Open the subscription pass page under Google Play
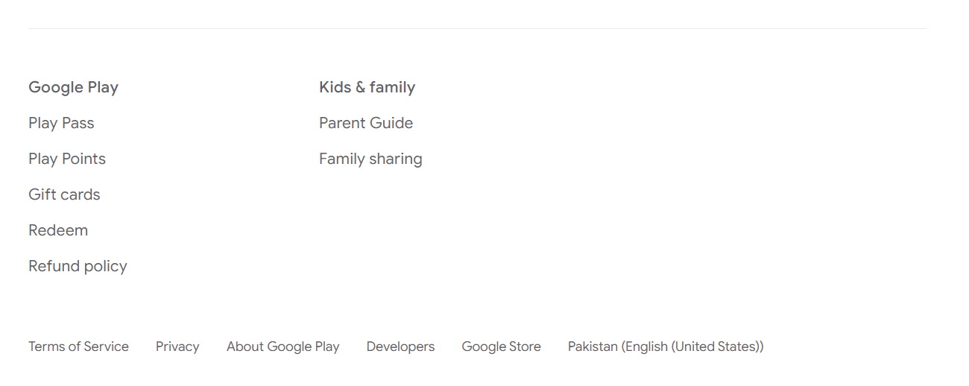This screenshot has height=386, width=969. [x=61, y=123]
